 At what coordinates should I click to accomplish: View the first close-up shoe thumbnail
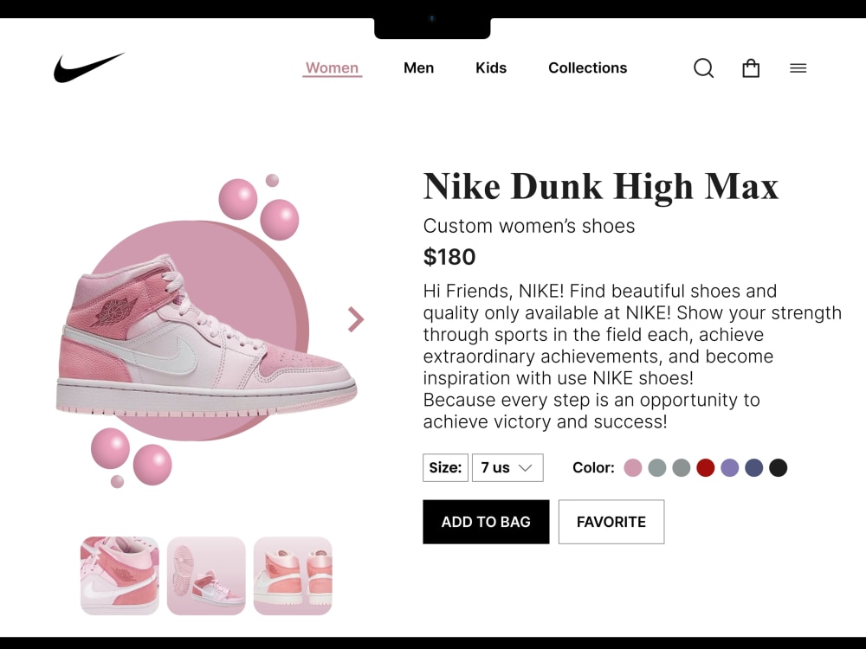120,575
